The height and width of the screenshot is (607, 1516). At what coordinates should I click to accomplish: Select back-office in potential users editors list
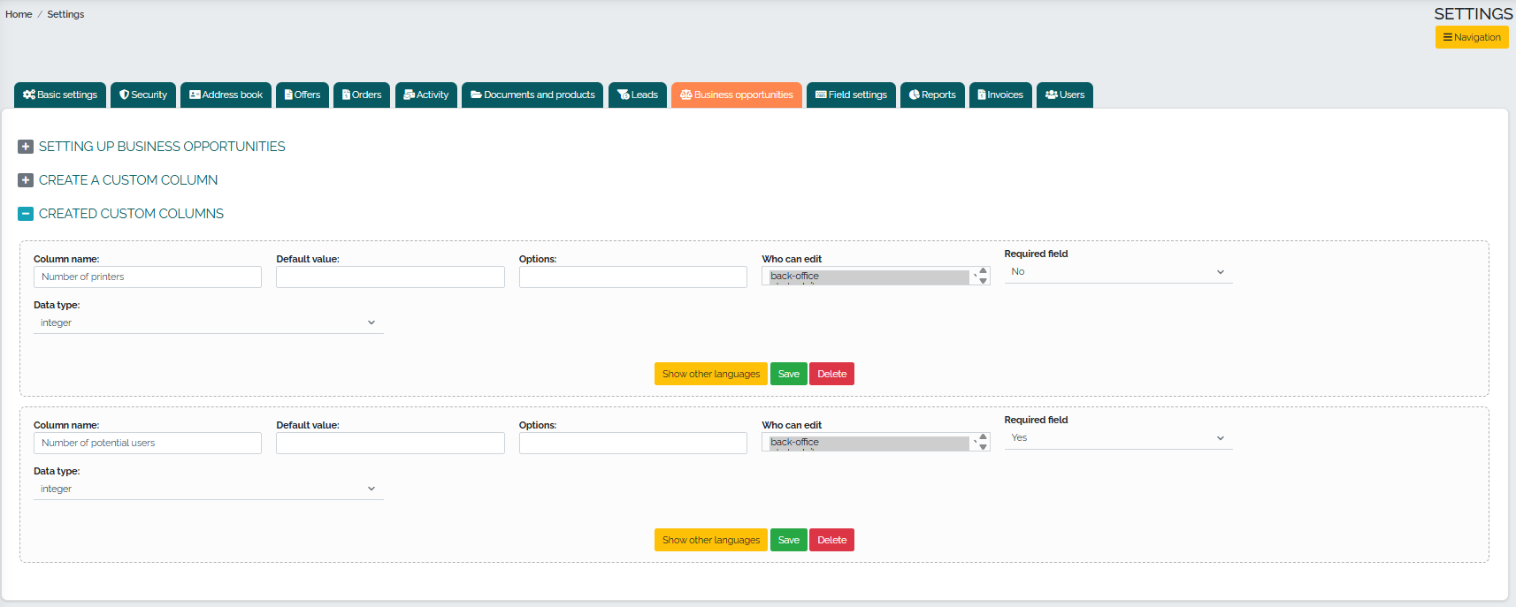[869, 443]
